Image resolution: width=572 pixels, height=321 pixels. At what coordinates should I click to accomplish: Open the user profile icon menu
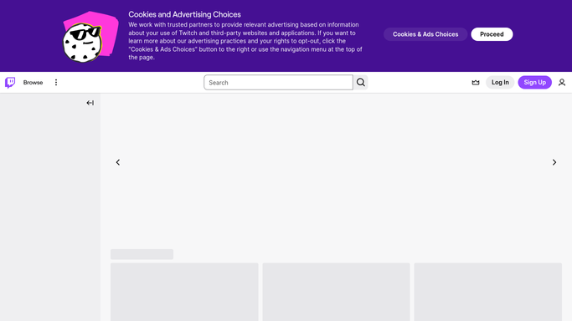562,83
